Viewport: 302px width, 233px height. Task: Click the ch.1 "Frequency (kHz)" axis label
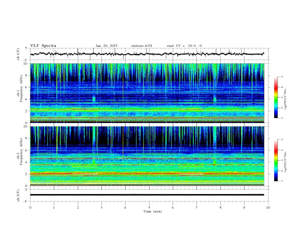21,89
